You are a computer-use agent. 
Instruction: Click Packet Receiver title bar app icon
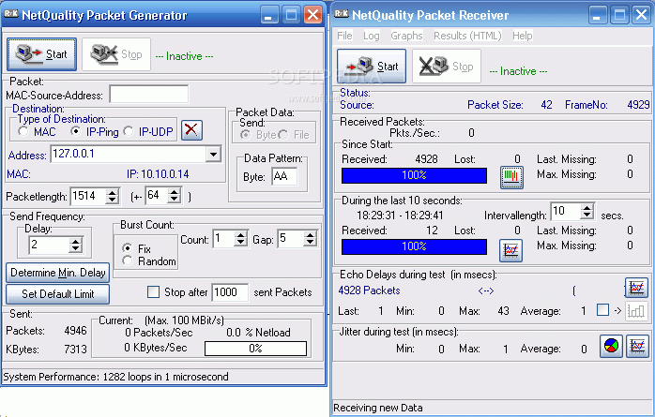342,14
